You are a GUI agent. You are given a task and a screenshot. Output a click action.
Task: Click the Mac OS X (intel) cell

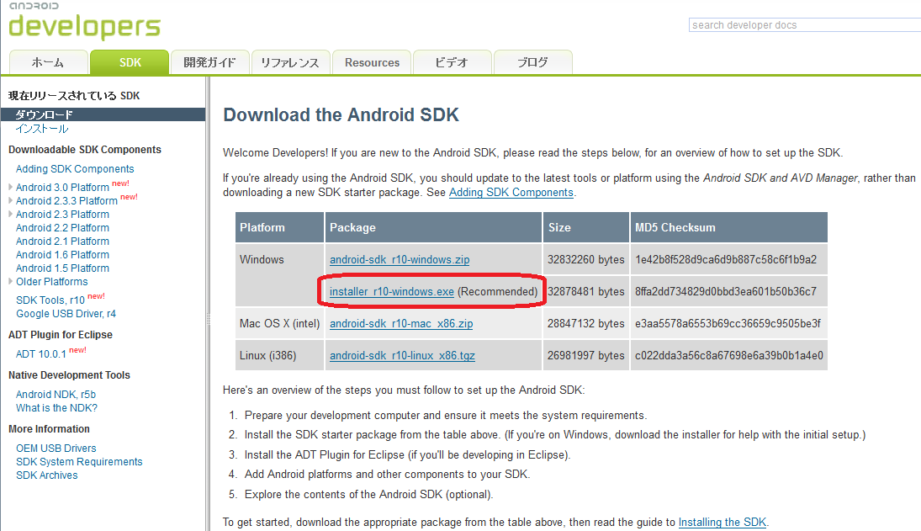point(279,324)
